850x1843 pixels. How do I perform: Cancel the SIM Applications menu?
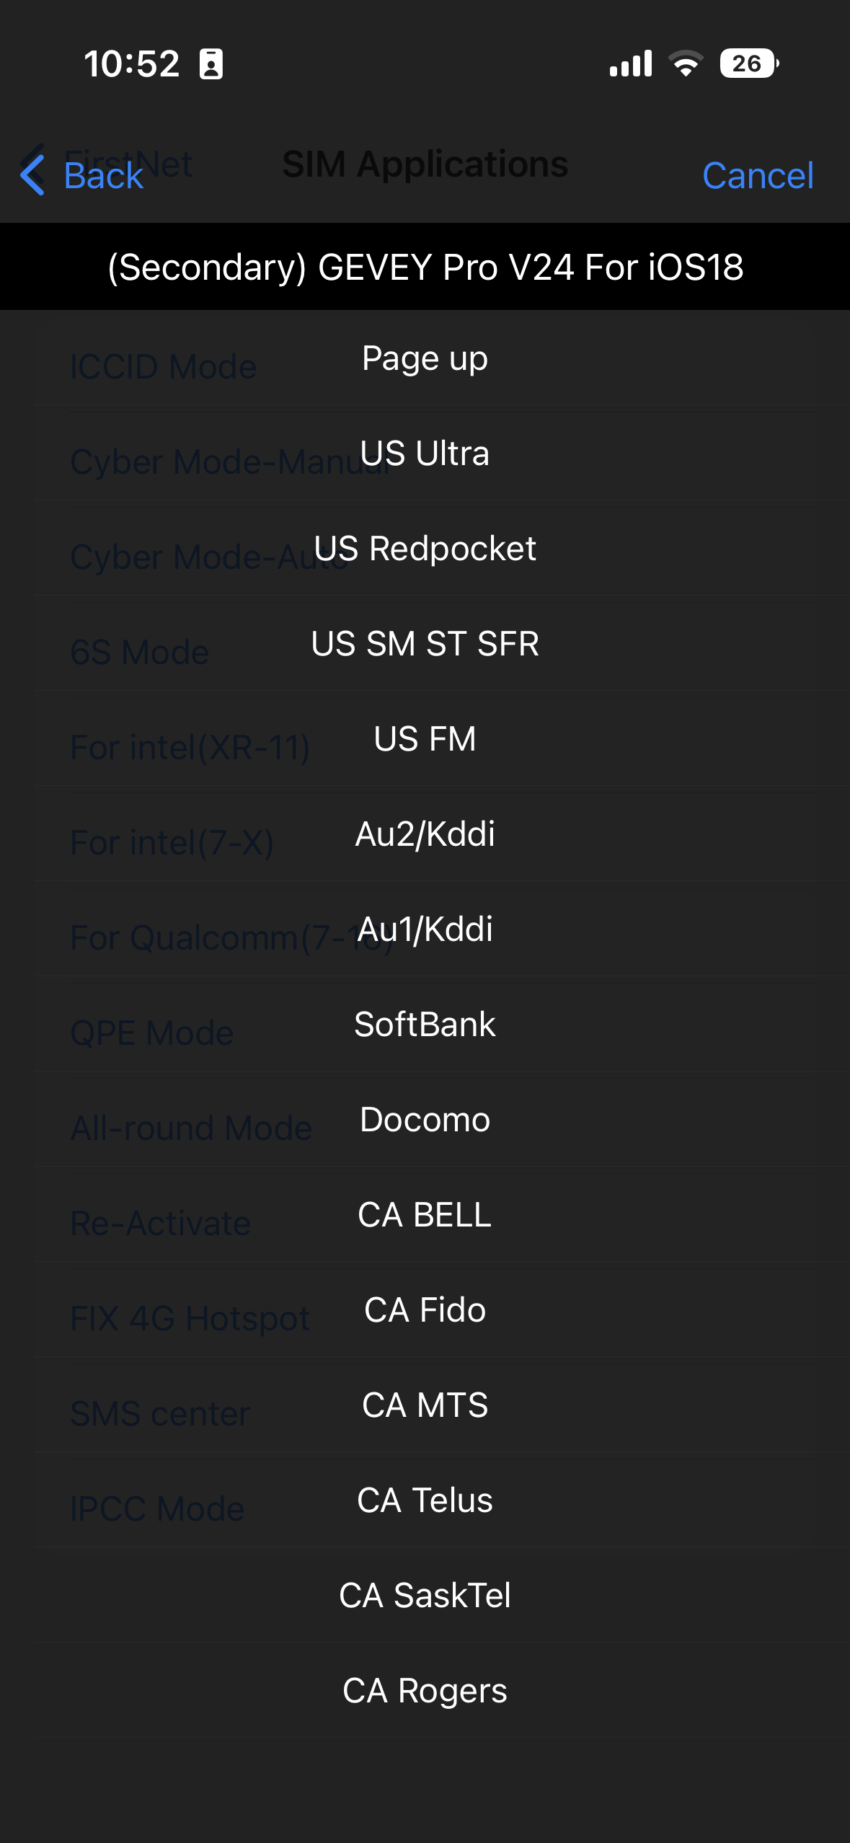point(758,175)
